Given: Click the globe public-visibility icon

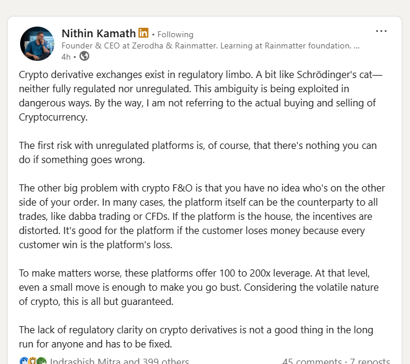Looking at the screenshot, I should 85,56.
